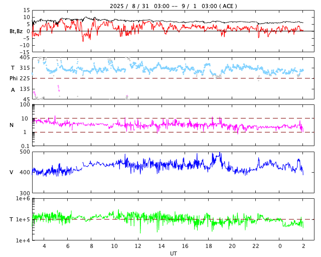The width and height of the screenshot is (321, 257).
Task: Click the 2 hour label on the UT axis
Action: [303, 246]
